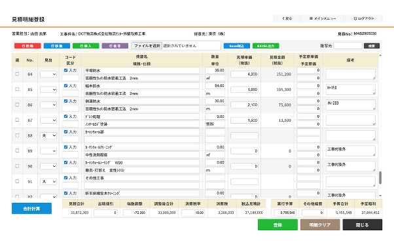The width and height of the screenshot is (394, 246).
Task: Open the 見出 dropdown for row 84
Action: pyautogui.click(x=48, y=74)
